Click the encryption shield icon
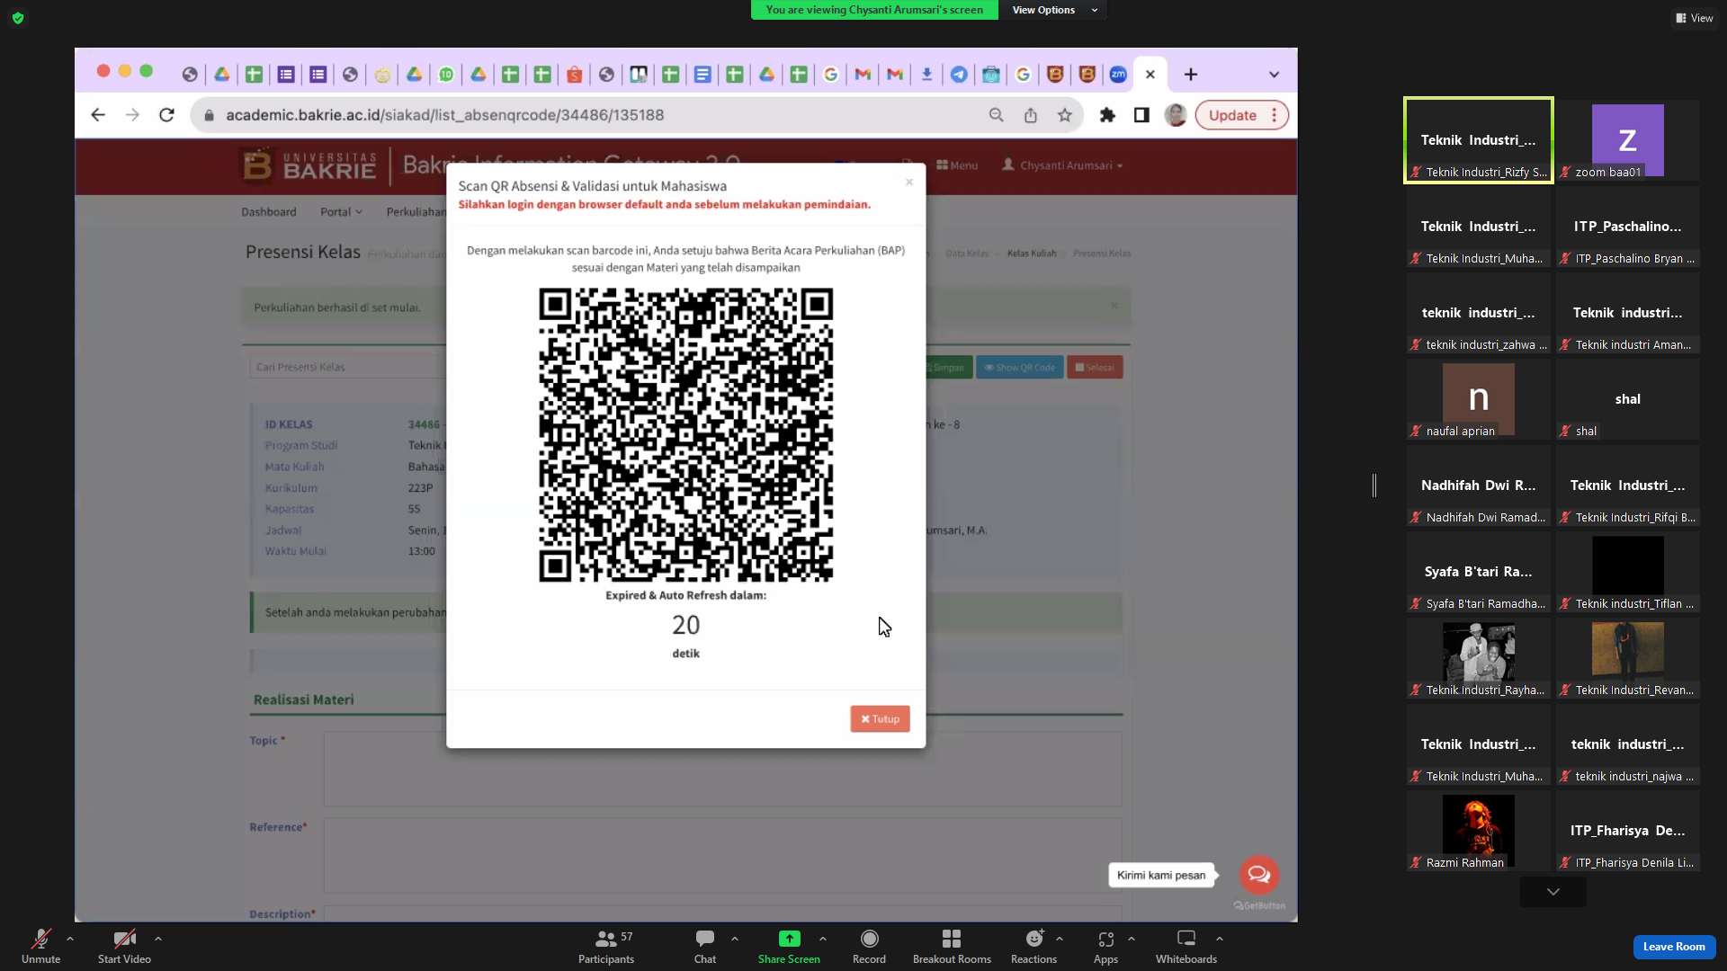 click(18, 18)
